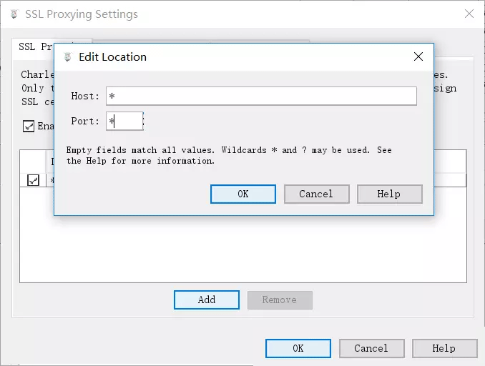485x366 pixels.
Task: Cancel the SSL Proxying Settings window
Action: [371, 348]
